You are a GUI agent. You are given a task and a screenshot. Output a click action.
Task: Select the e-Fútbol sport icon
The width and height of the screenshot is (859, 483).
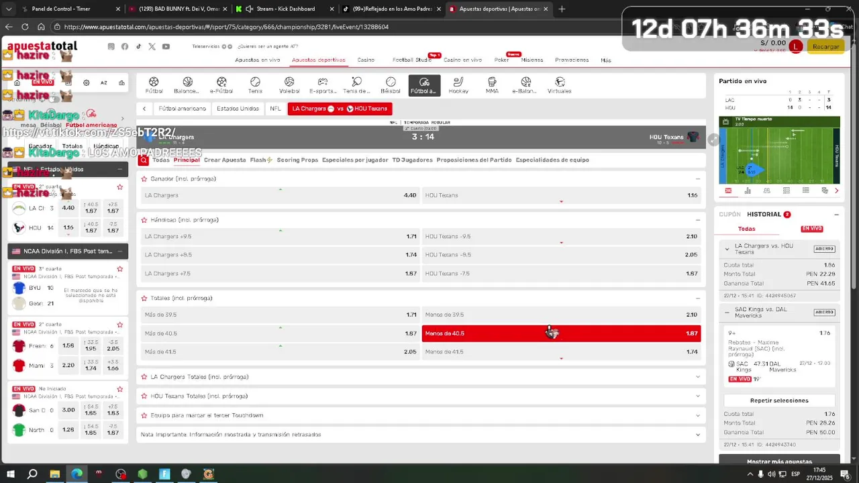pyautogui.click(x=221, y=85)
